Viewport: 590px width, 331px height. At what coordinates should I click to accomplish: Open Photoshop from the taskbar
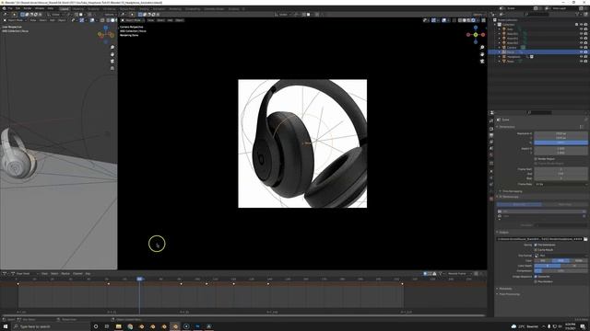coord(197,326)
